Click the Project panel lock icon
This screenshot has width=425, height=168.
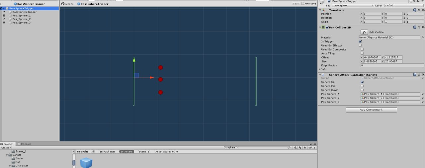310,144
